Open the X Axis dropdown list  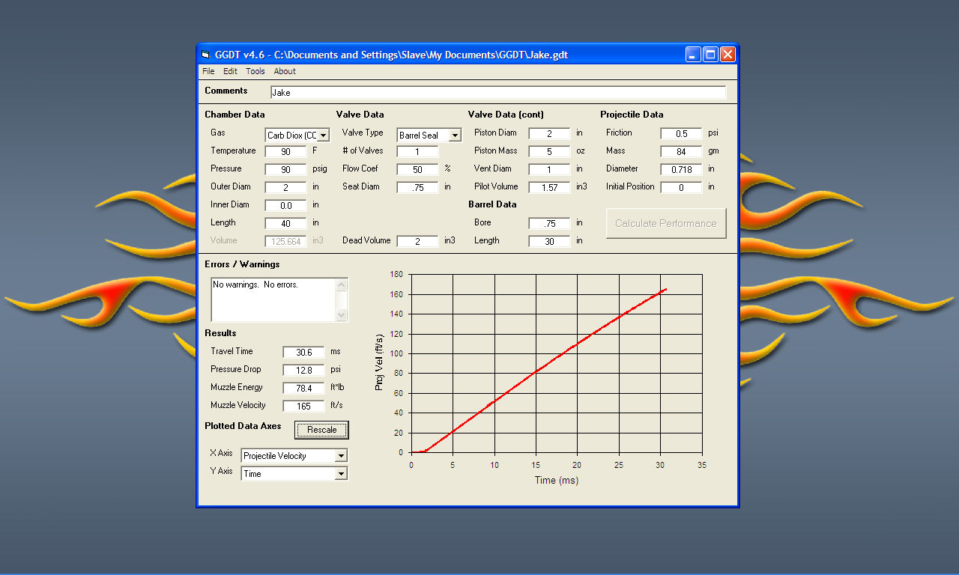[x=341, y=456]
